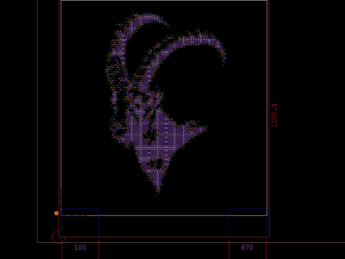Click the orange origin marker dot
This screenshot has width=345, height=259.
pos(57,213)
